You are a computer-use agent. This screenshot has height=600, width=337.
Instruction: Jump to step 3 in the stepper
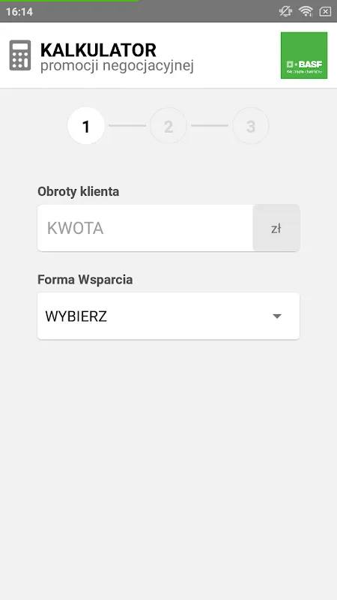(251, 125)
